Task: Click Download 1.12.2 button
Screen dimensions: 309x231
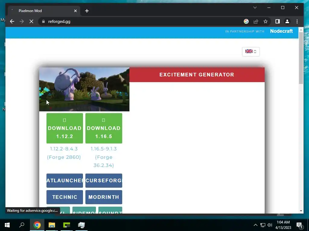Action: coord(65,128)
